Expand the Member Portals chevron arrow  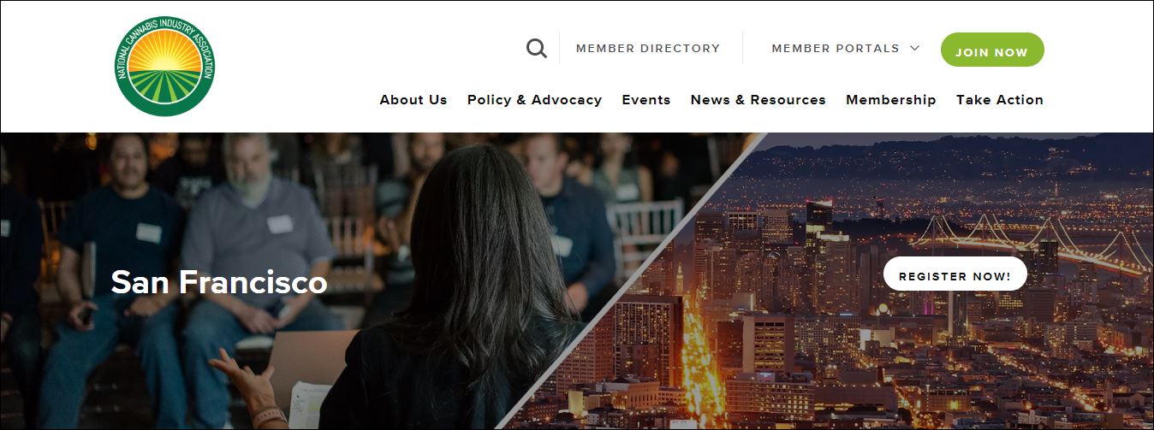click(914, 48)
